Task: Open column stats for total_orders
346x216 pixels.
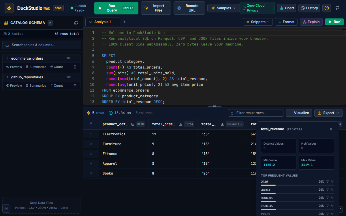Action: tap(180, 124)
